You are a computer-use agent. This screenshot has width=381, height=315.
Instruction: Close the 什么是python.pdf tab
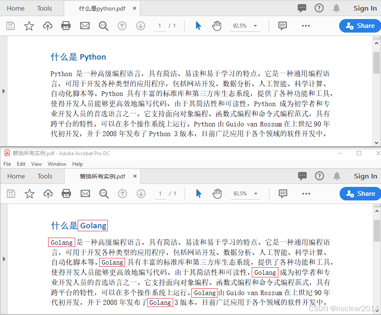(134, 8)
